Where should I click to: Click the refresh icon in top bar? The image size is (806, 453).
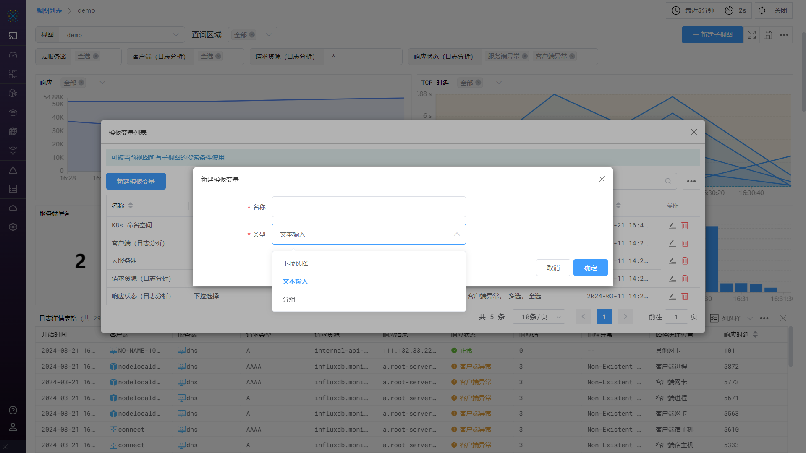(x=762, y=10)
